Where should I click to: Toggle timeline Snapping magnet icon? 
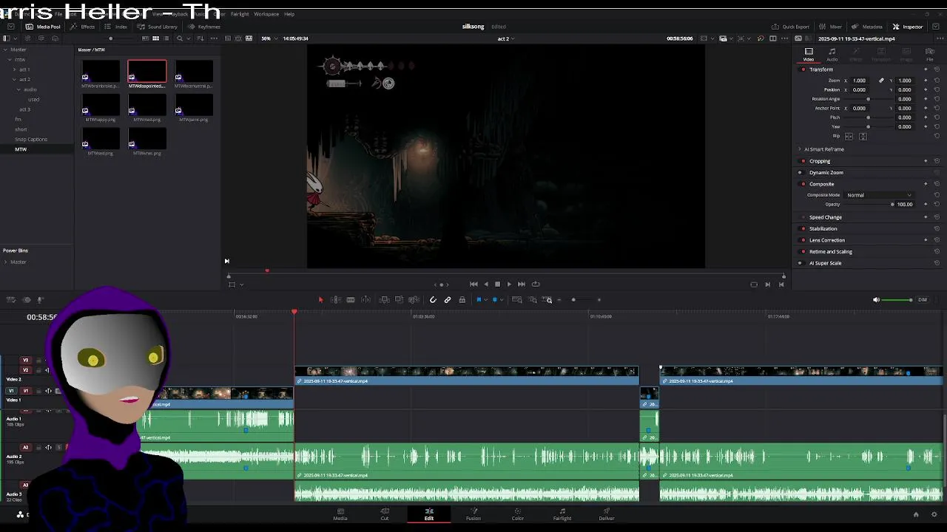click(x=433, y=300)
